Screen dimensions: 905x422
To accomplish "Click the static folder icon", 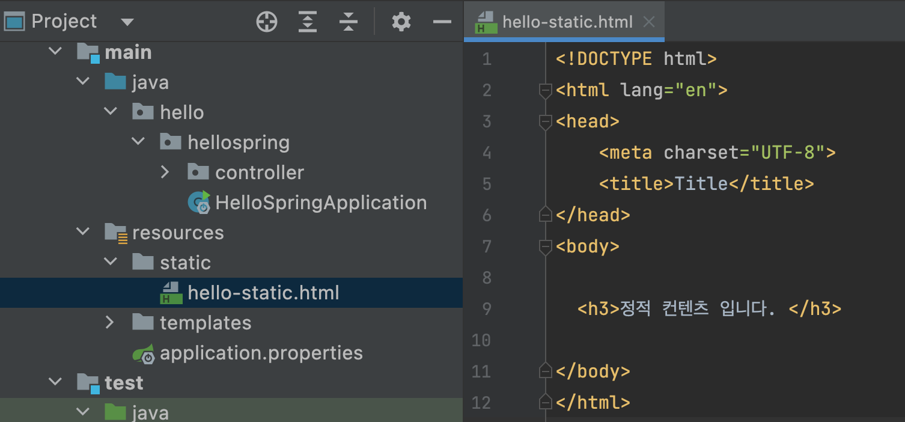I will (x=143, y=261).
